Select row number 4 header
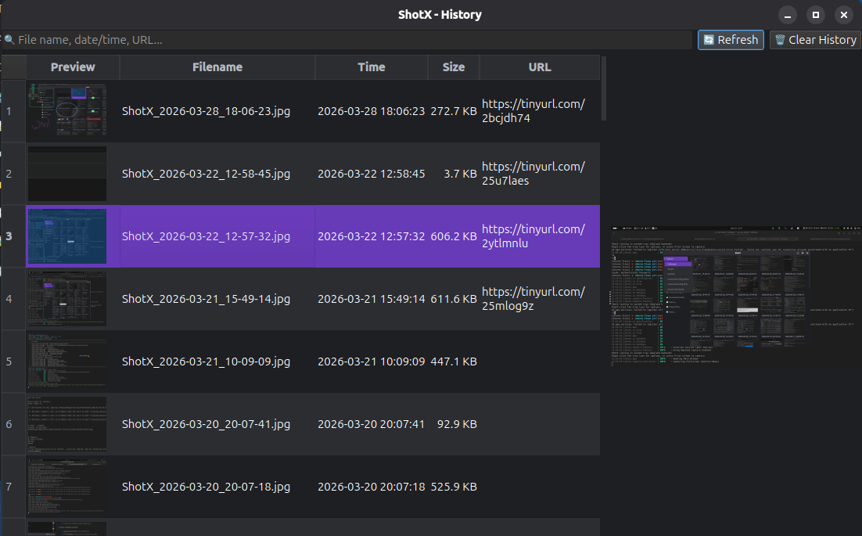 point(14,299)
